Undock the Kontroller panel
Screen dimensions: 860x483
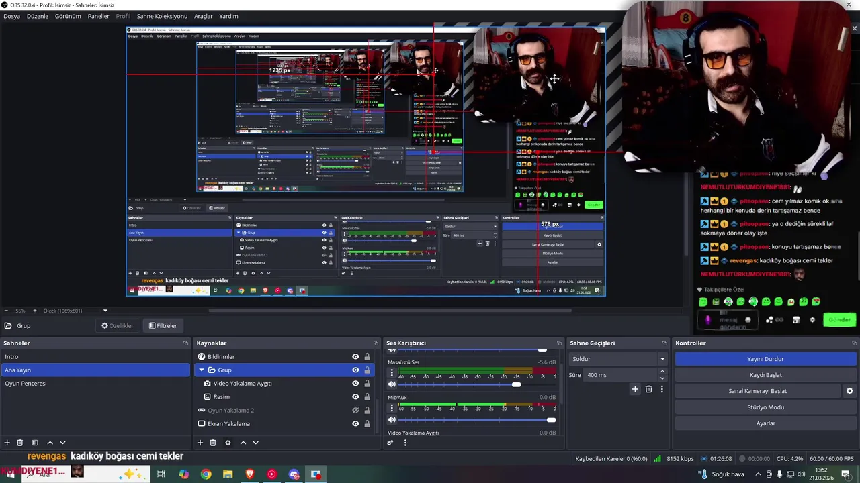853,343
